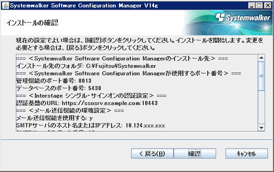274x172 pixels.
Task: Click the Systemwalker logo in the banner
Action: tap(243, 18)
